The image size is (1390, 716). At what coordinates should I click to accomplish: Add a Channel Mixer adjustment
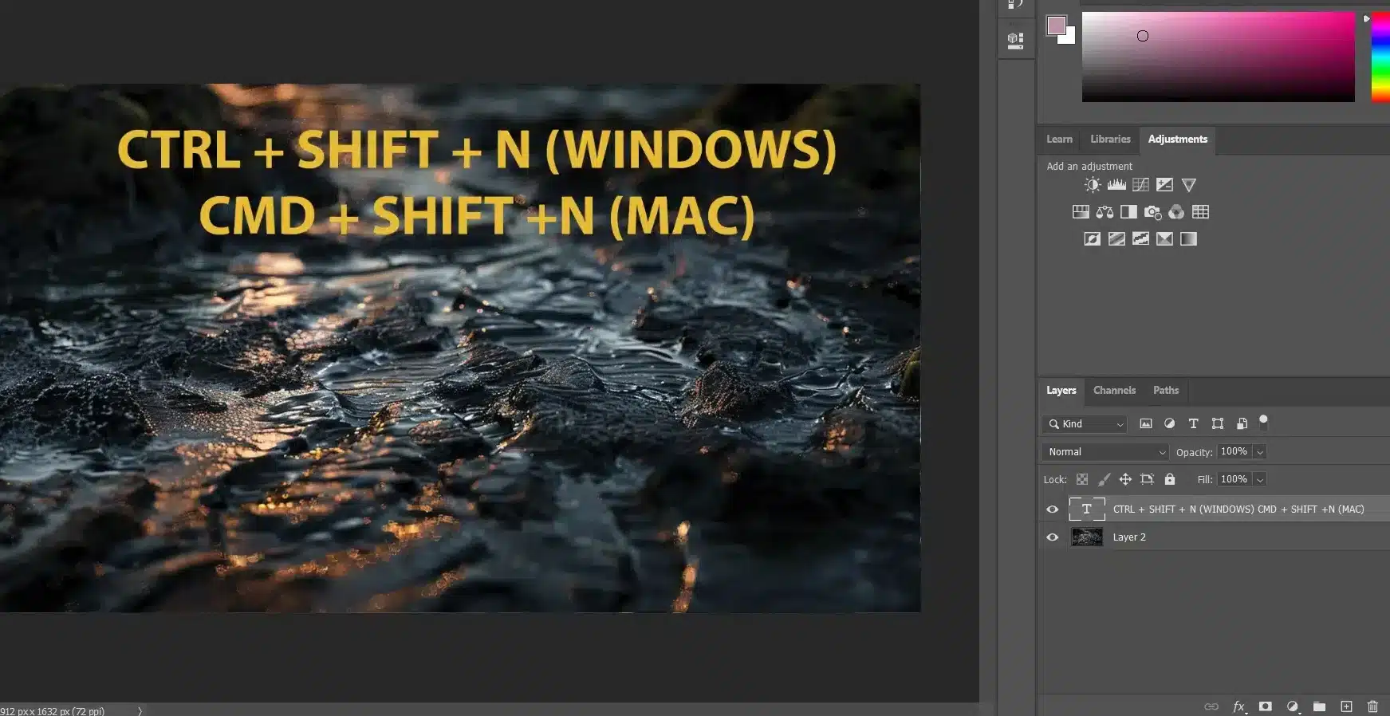click(1176, 212)
